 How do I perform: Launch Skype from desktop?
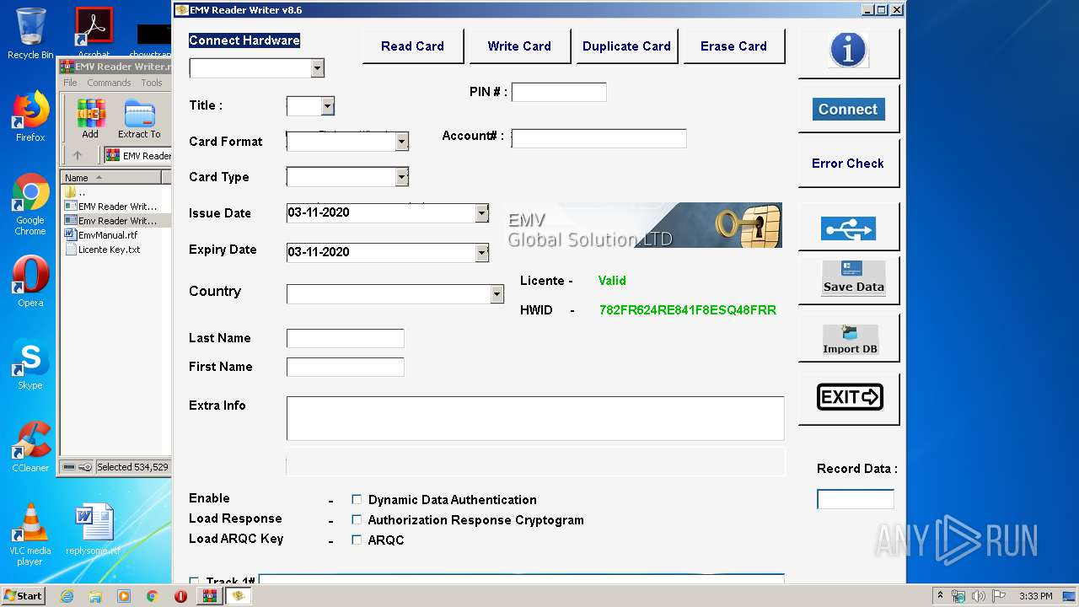(x=30, y=364)
